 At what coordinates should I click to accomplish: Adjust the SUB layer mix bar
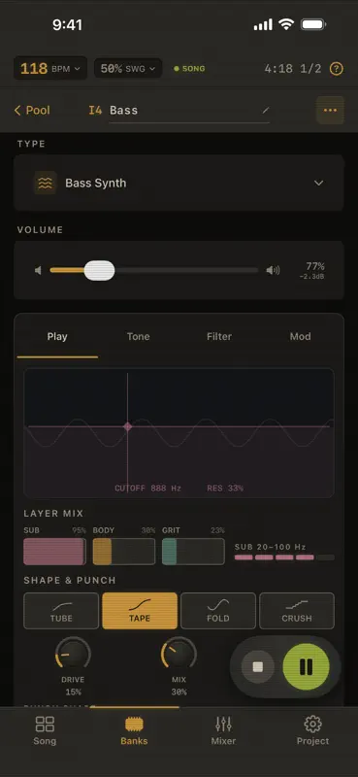pyautogui.click(x=55, y=552)
